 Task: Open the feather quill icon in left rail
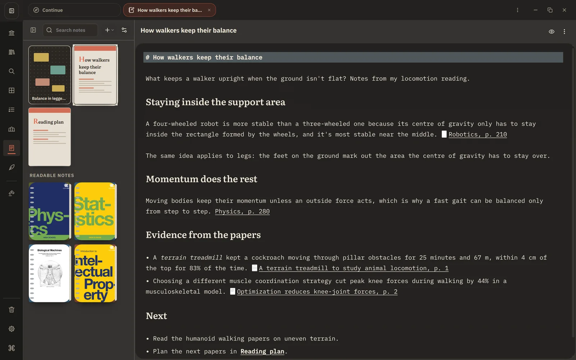point(12,167)
